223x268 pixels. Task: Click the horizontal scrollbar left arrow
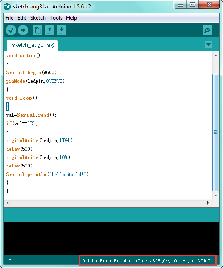click(7, 203)
